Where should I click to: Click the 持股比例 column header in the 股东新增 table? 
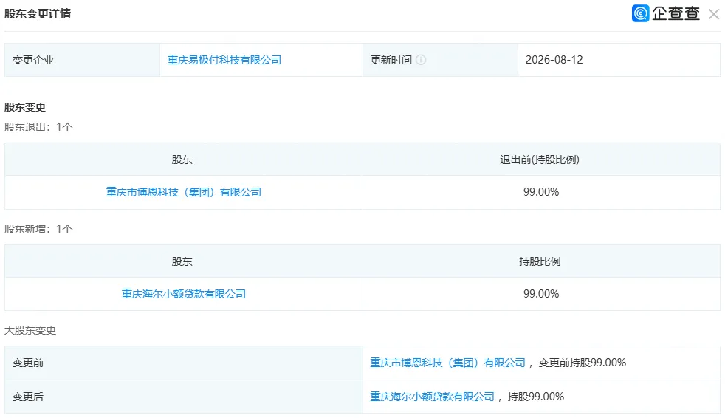pos(540,261)
